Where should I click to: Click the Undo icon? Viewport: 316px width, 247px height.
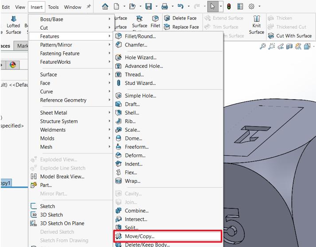(180, 7)
